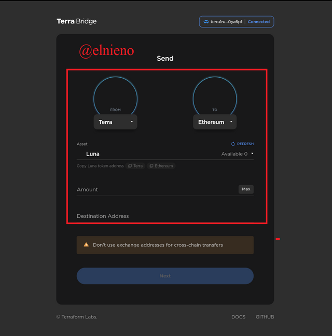Click the 'Send' heading text
332x336 pixels.
point(165,58)
